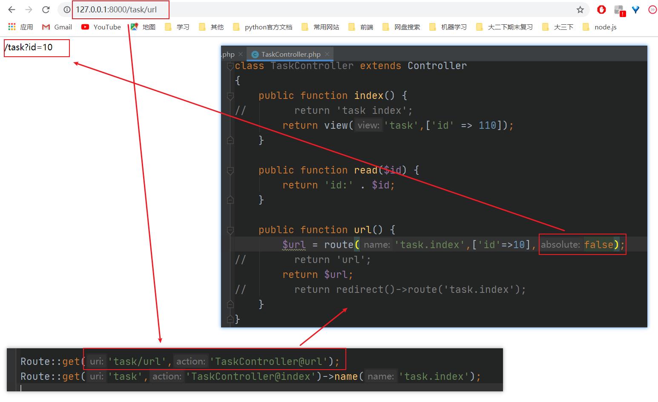Viewport: 658px width, 402px height.
Task: Reload the page
Action: 46,9
